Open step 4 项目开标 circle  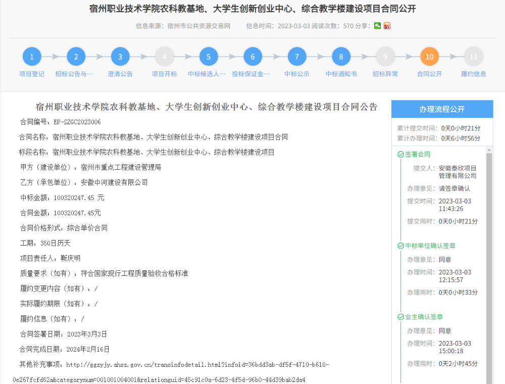[164, 57]
